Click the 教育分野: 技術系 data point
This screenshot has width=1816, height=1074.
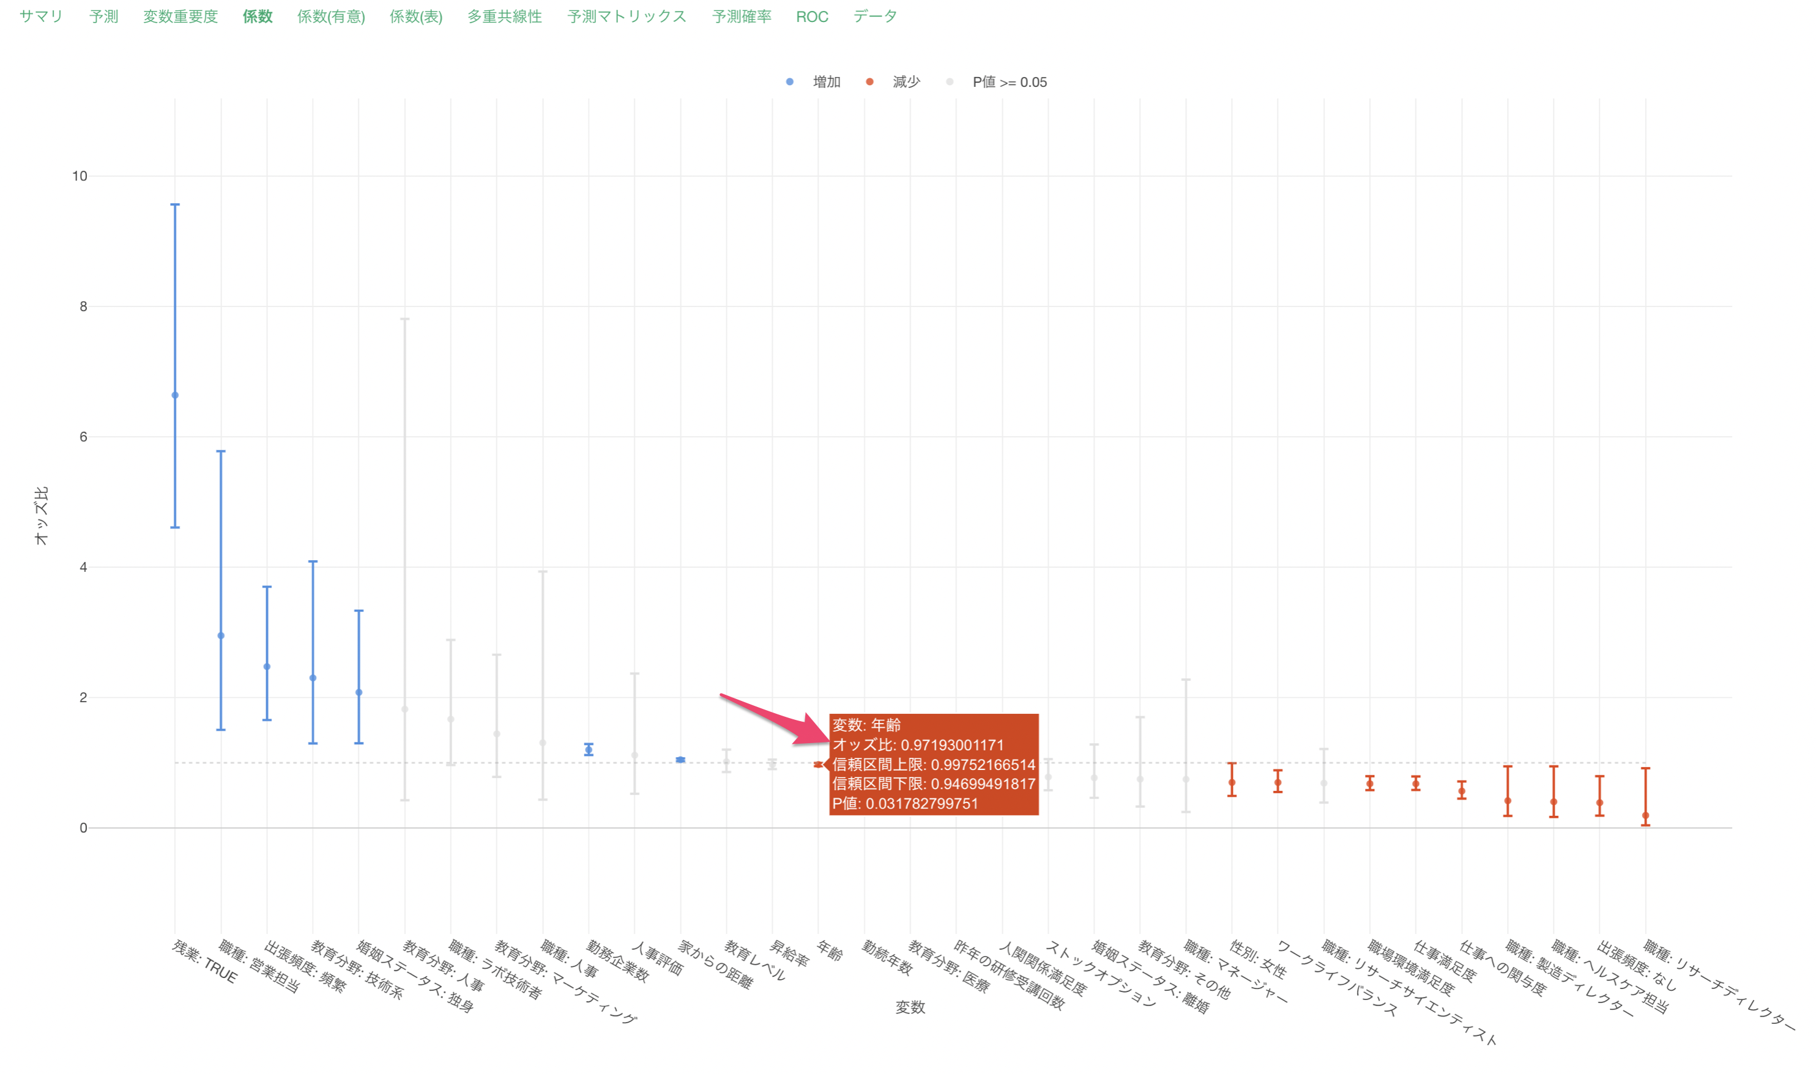313,678
